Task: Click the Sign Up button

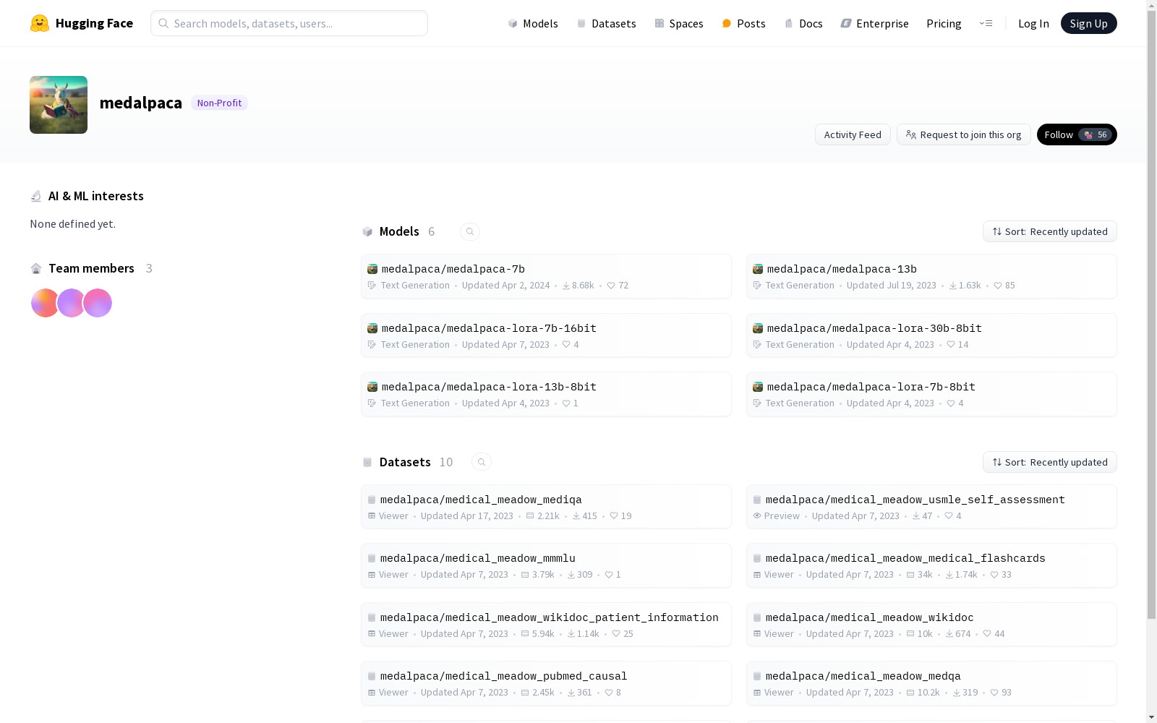Action: pos(1088,23)
